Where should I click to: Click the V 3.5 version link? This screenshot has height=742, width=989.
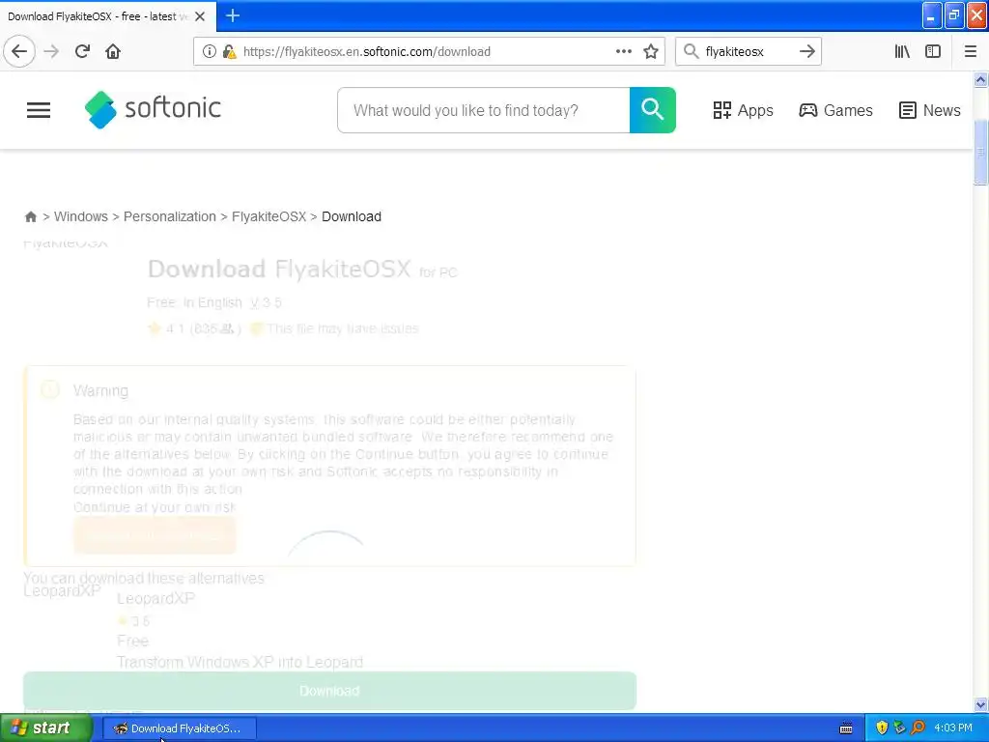pos(266,302)
